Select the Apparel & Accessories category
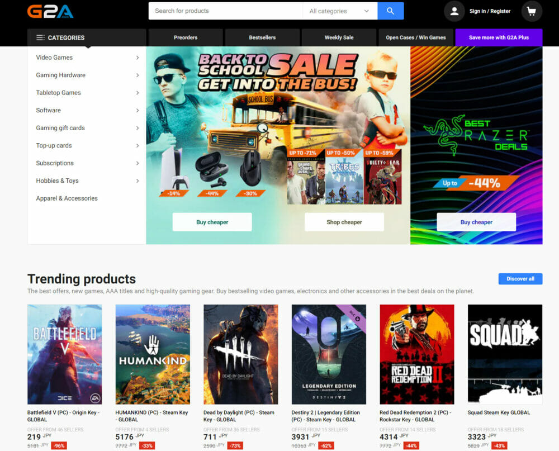 67,198
